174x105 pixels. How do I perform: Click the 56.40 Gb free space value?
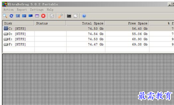140,29
